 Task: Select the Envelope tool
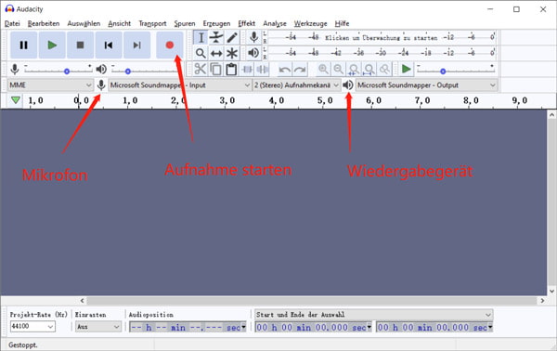(216, 38)
